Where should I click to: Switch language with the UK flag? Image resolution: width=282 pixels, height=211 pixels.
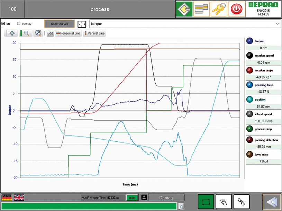(x=19, y=198)
